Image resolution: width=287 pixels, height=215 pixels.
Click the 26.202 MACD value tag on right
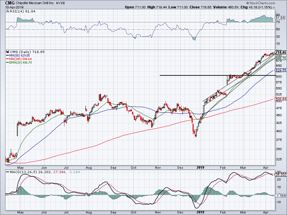pos(280,175)
